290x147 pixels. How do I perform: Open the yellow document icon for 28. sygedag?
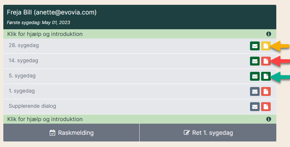point(266,46)
